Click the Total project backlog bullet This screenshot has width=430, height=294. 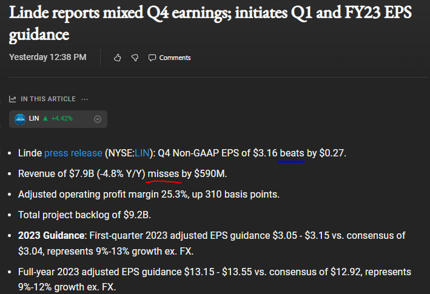click(85, 214)
